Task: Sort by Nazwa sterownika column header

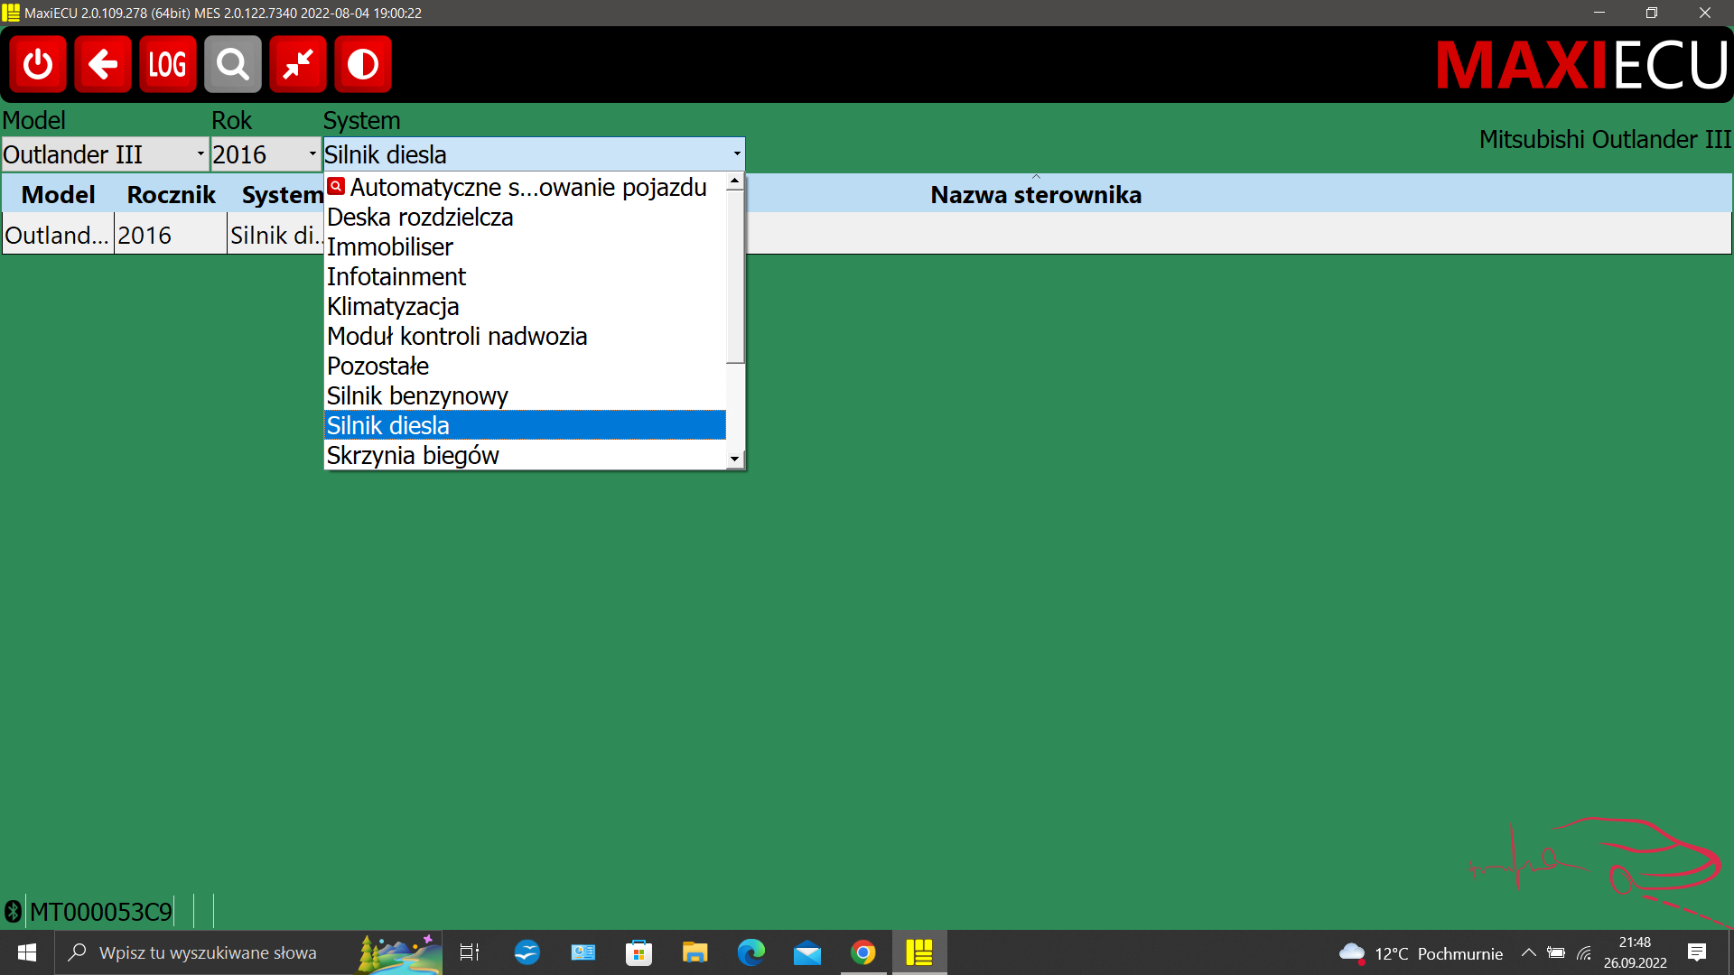Action: [1036, 194]
